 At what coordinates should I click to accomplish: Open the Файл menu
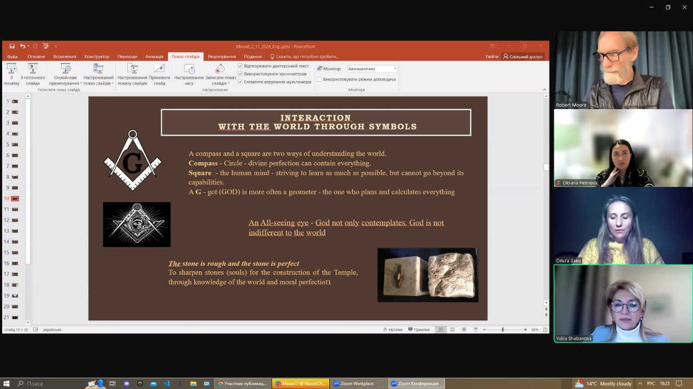coord(12,56)
